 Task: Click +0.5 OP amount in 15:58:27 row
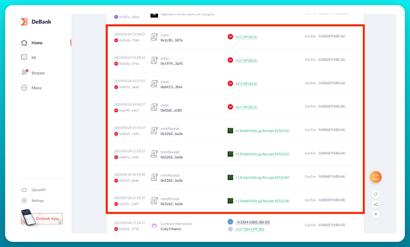[x=246, y=37]
